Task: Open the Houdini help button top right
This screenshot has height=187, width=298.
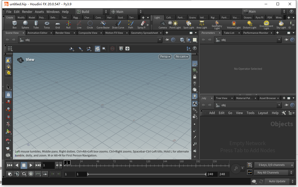Action: click(291, 12)
